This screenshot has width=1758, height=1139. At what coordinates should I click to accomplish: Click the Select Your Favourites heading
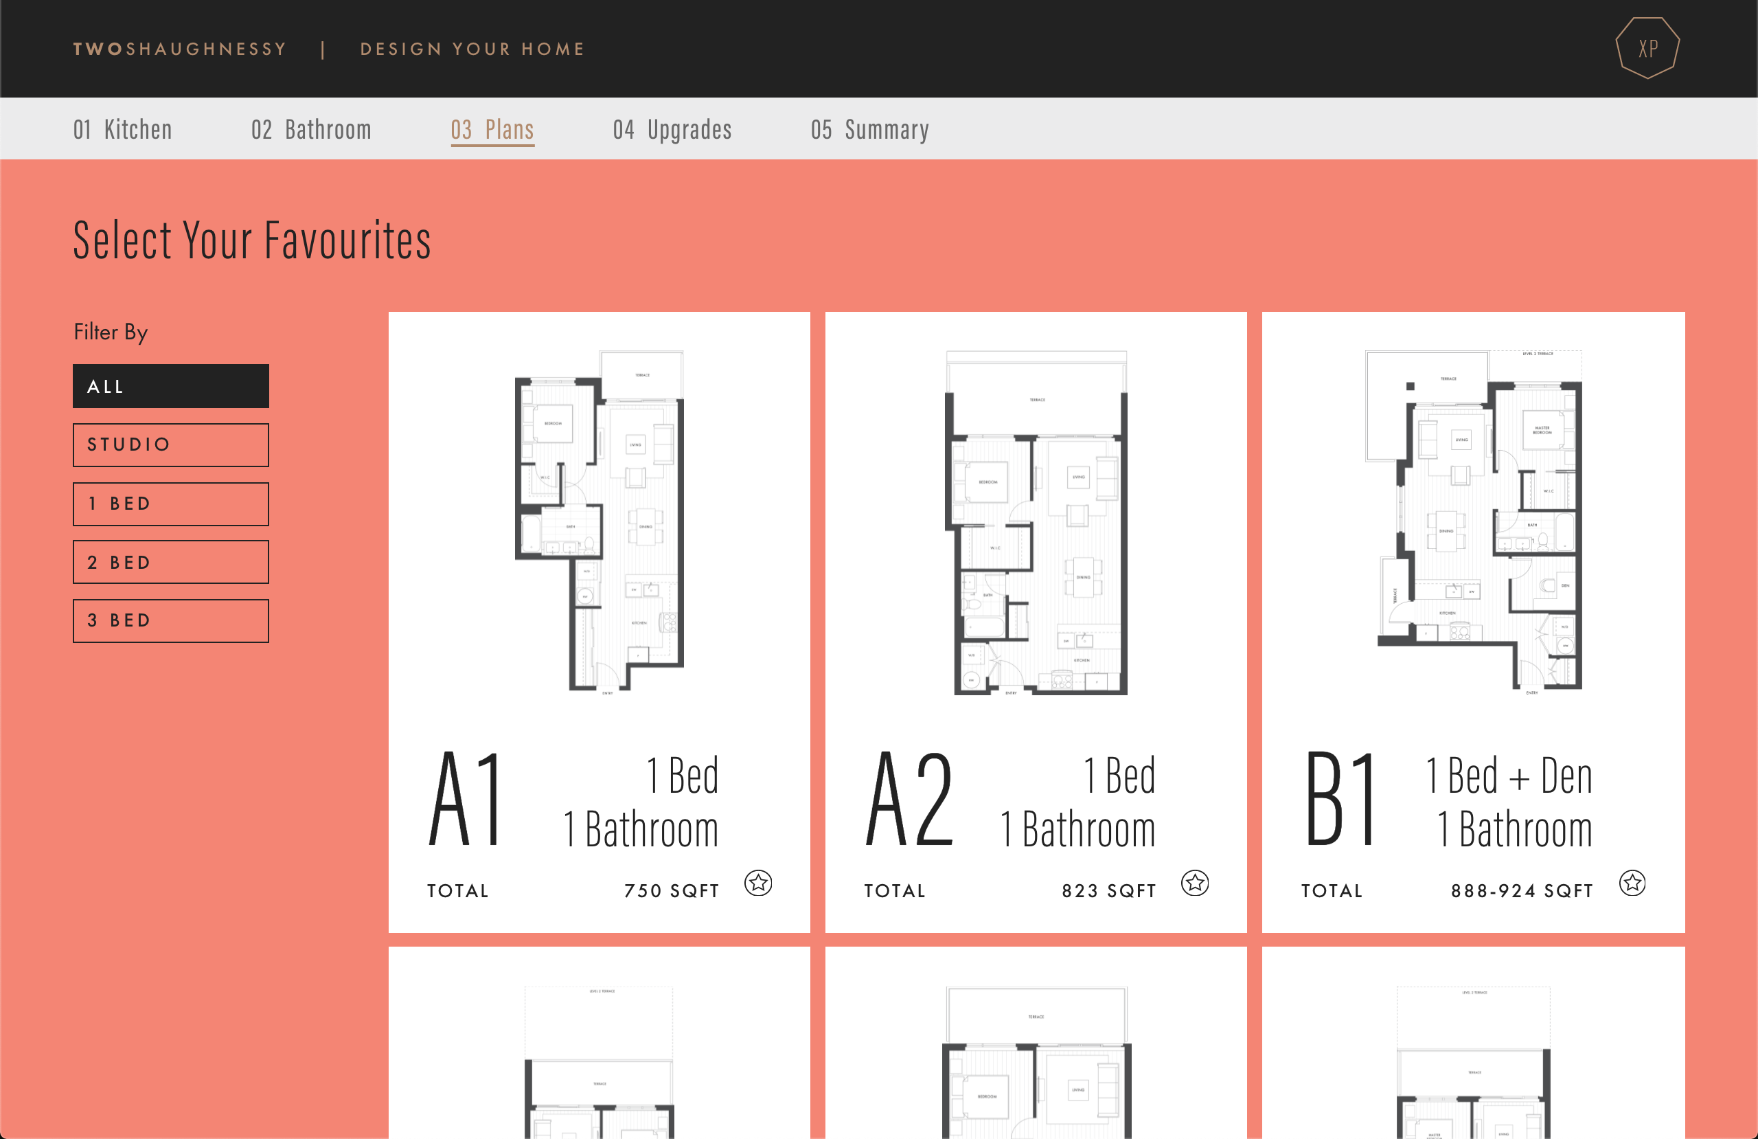tap(252, 240)
